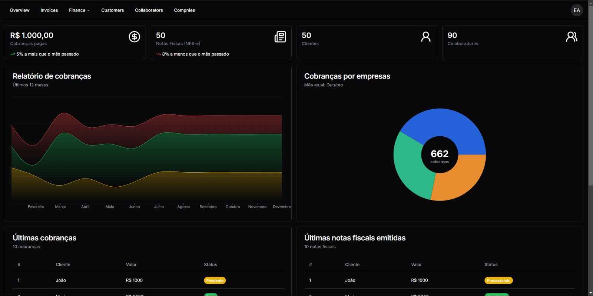Click Cliente header in Últimas cobranças table
This screenshot has width=593, height=296.
[63, 265]
